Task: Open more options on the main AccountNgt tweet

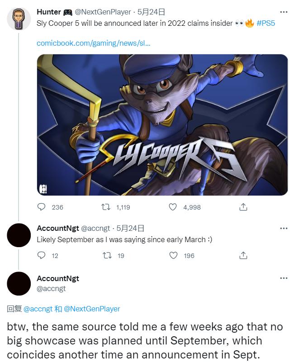Action: click(x=284, y=278)
